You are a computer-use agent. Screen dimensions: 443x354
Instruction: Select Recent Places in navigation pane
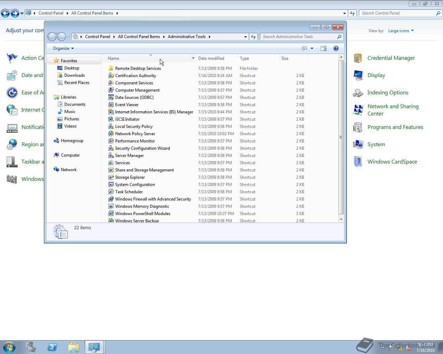pos(76,83)
